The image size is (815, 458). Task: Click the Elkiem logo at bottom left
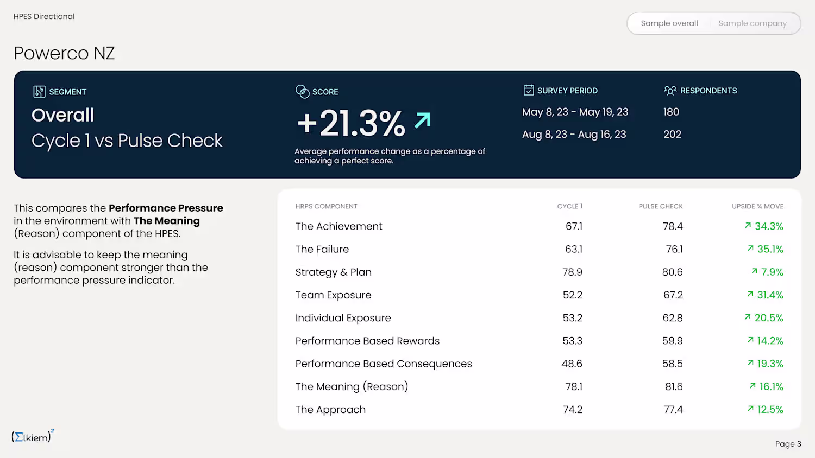click(32, 436)
